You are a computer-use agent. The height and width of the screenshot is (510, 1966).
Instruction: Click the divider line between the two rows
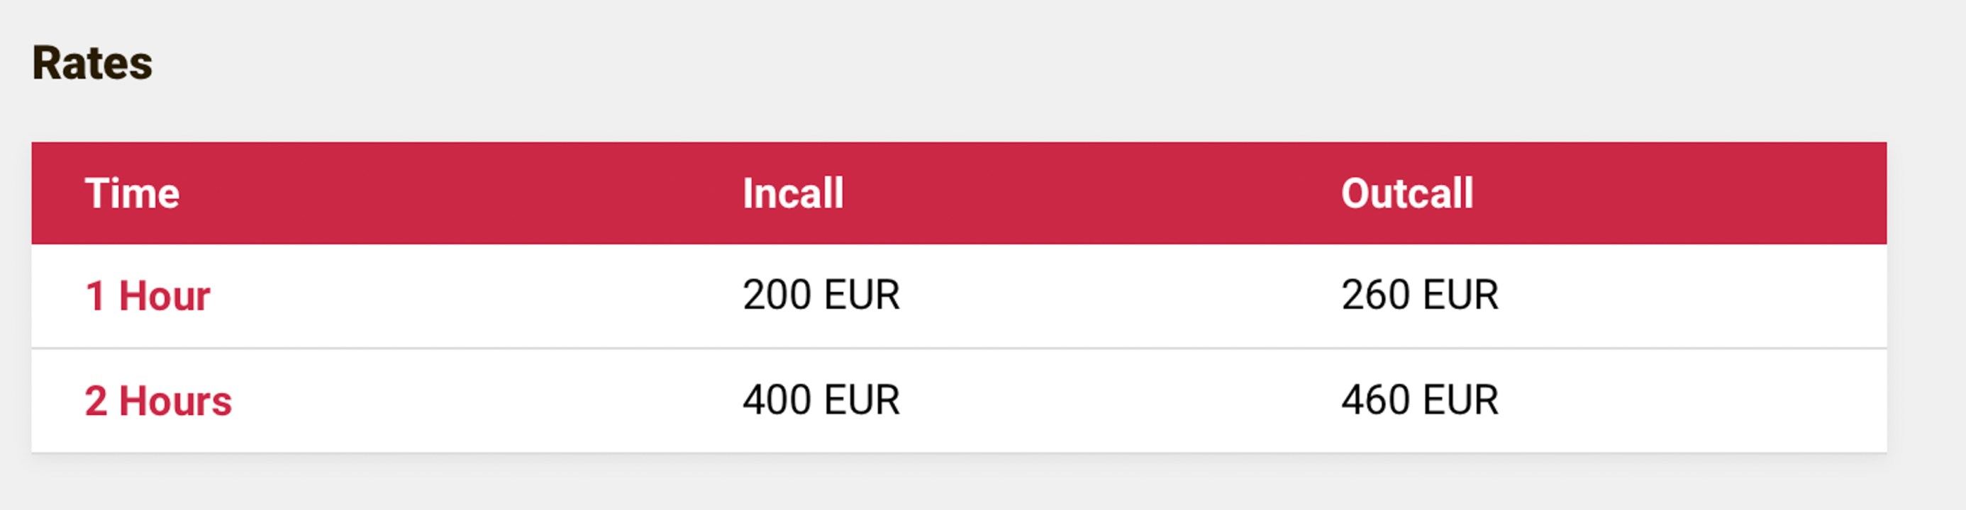point(959,348)
